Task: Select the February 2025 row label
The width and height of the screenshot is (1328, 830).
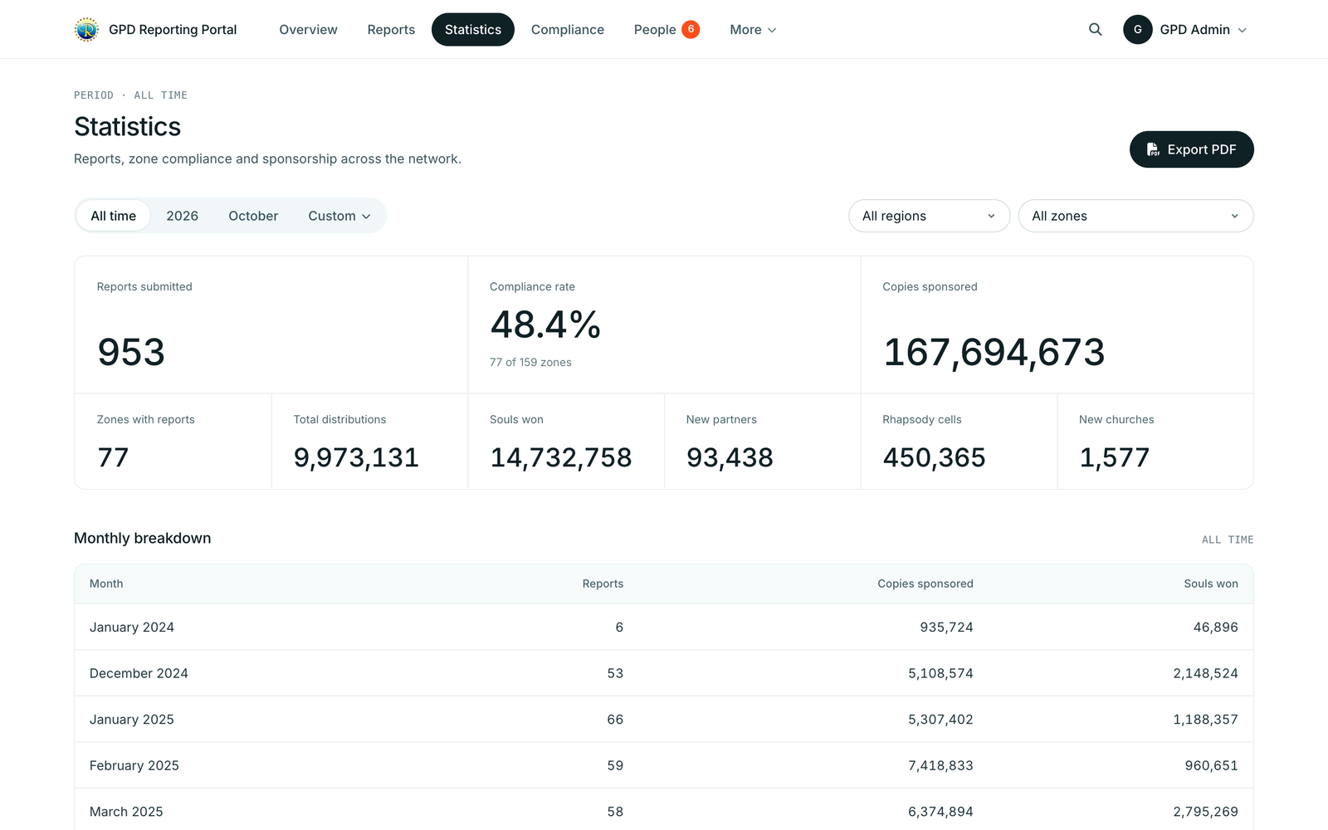Action: [134, 765]
